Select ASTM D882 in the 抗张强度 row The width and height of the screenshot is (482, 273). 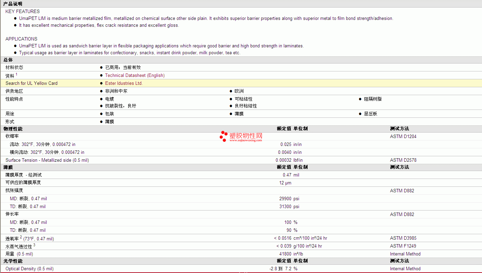[402, 191]
